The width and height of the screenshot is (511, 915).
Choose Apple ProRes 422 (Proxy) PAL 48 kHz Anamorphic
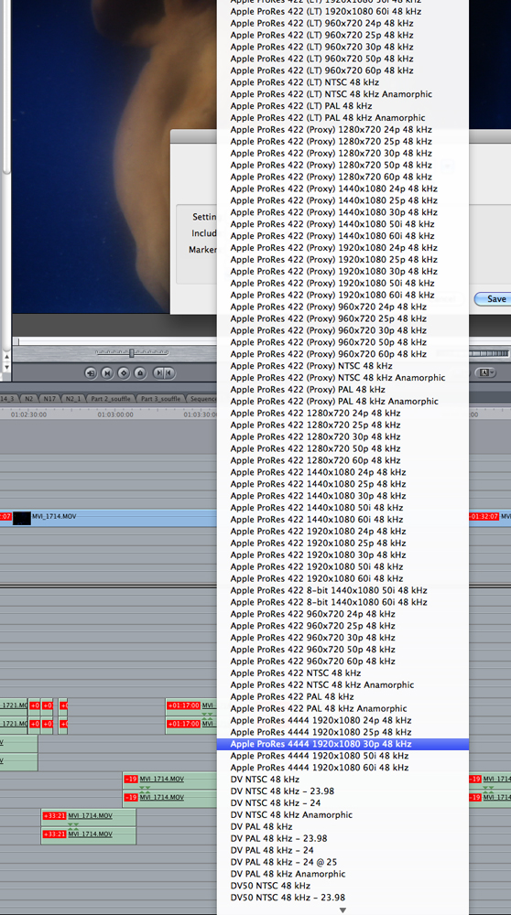coord(342,401)
